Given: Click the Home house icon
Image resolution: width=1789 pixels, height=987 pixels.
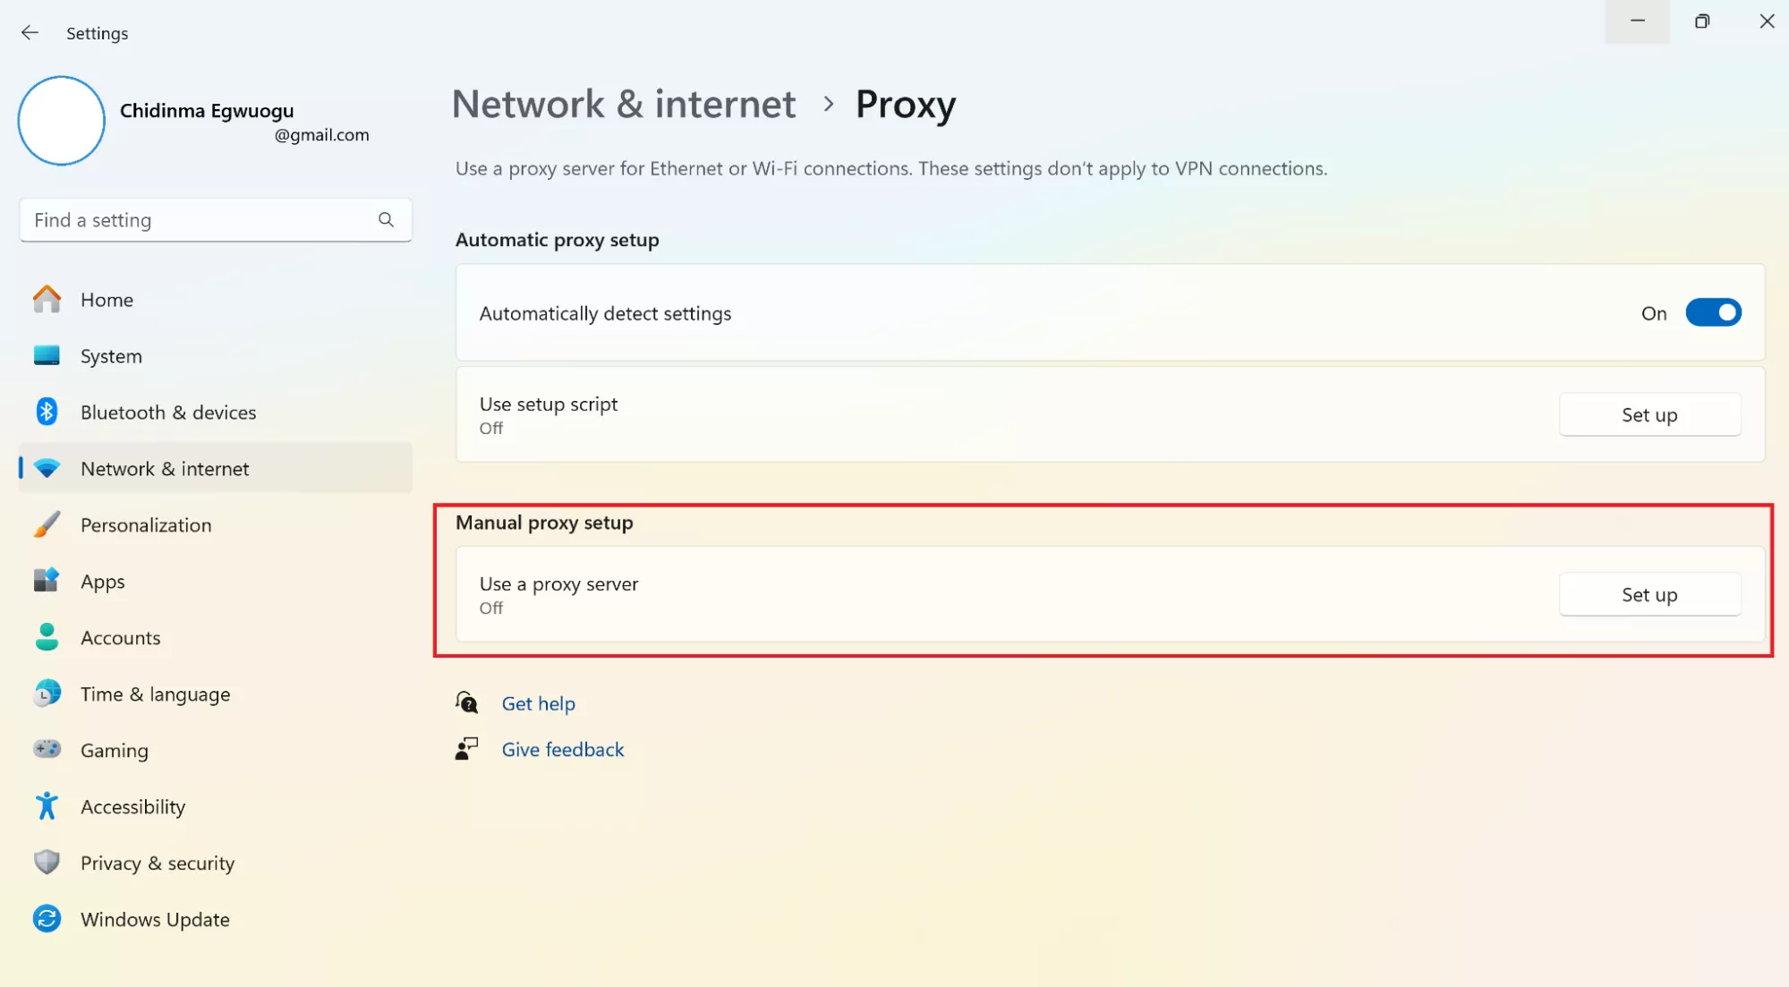Looking at the screenshot, I should [47, 300].
